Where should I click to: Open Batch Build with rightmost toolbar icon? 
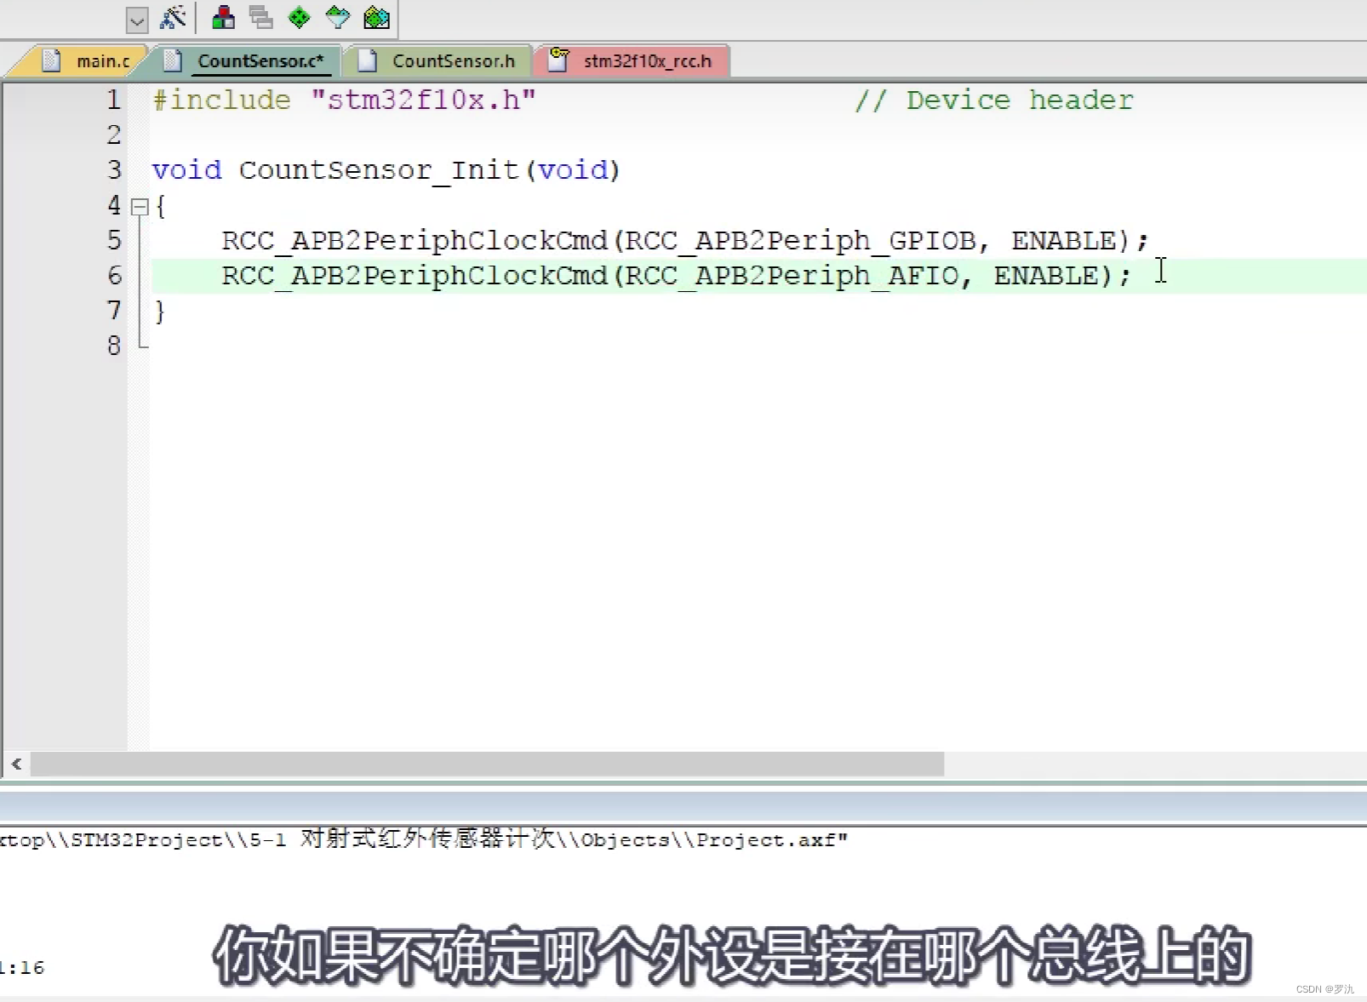[x=376, y=18]
